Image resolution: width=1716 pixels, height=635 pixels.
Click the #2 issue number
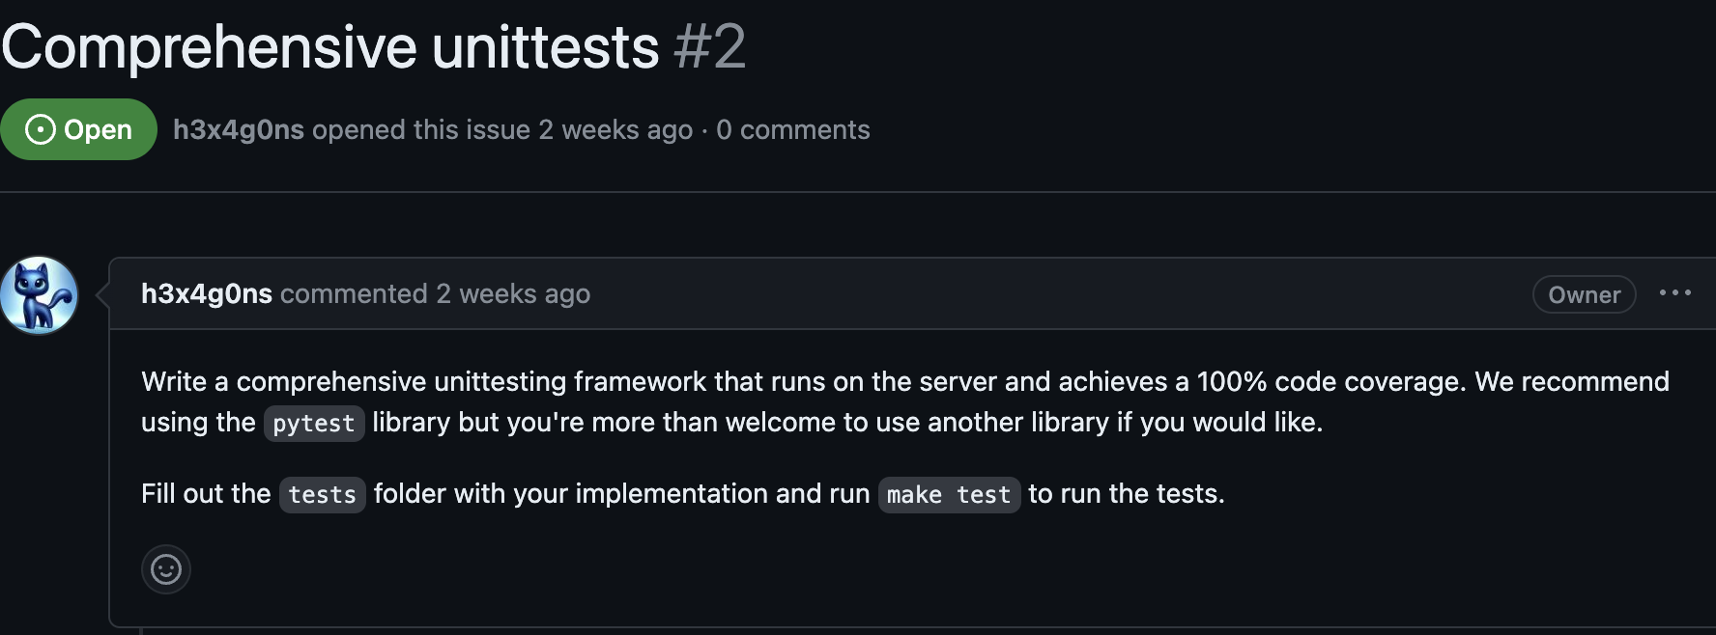click(x=710, y=46)
